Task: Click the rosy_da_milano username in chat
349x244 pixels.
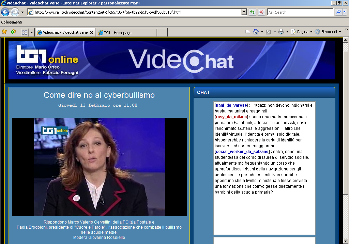Action: [x=231, y=117]
